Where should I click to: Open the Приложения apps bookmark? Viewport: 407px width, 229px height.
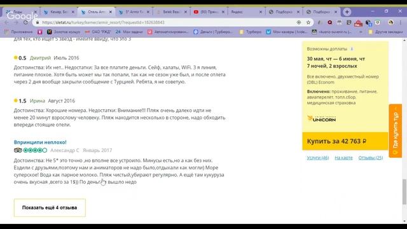[x=18, y=32]
